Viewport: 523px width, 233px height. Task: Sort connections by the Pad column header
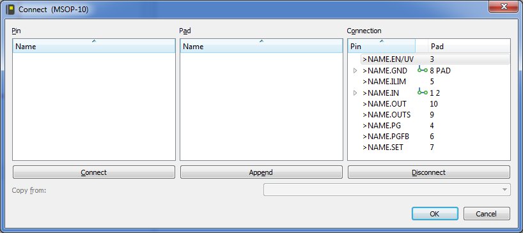pos(469,46)
